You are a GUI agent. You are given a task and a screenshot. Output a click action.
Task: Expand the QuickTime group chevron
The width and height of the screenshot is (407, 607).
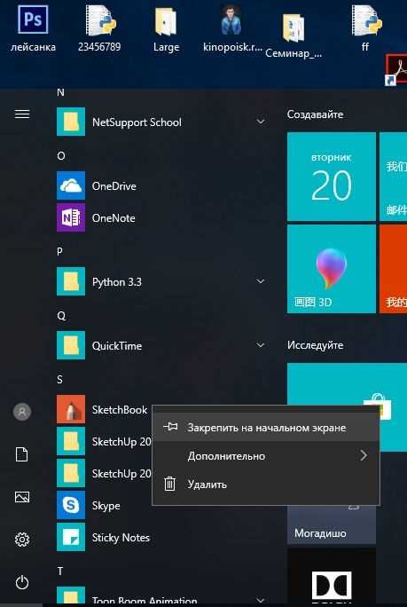pos(261,345)
